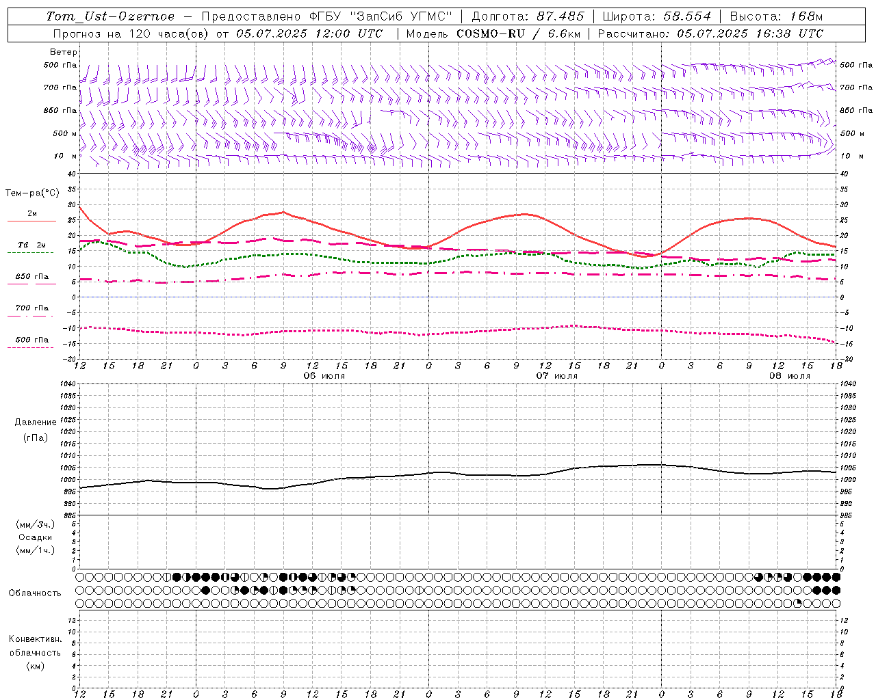Click the '850 гПа' temperature legend entry
The height and width of the screenshot is (700, 876).
[31, 277]
